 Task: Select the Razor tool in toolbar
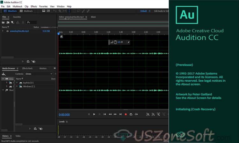pyautogui.click(x=60, y=11)
